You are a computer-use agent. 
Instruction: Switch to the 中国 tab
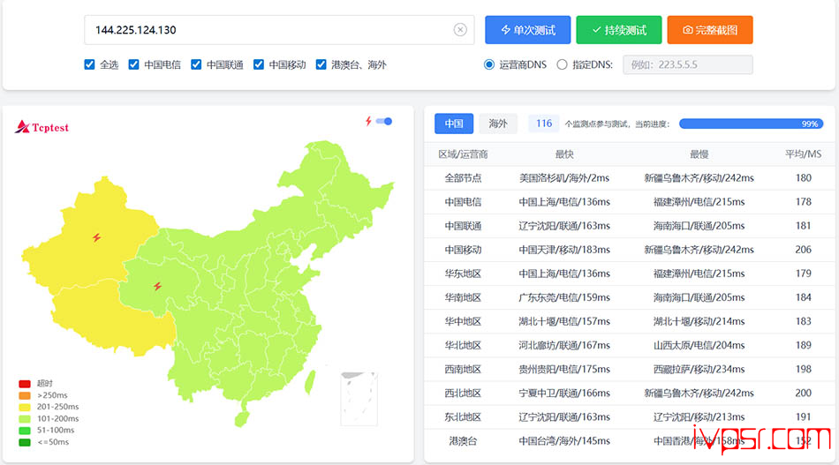click(454, 124)
